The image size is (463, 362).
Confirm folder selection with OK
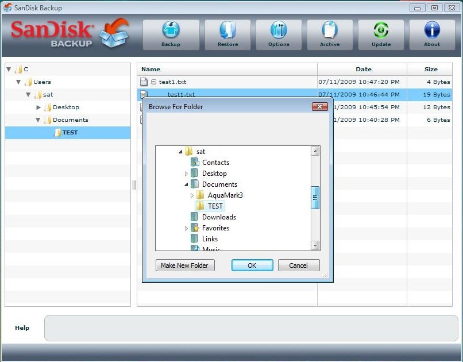252,265
